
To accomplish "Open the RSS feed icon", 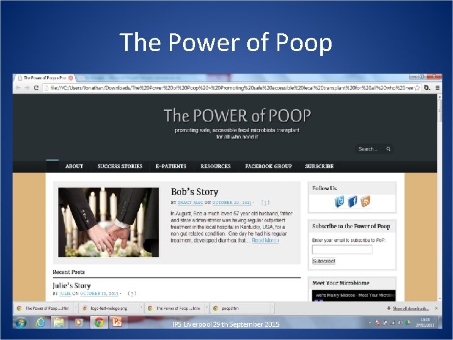I will coord(366,201).
